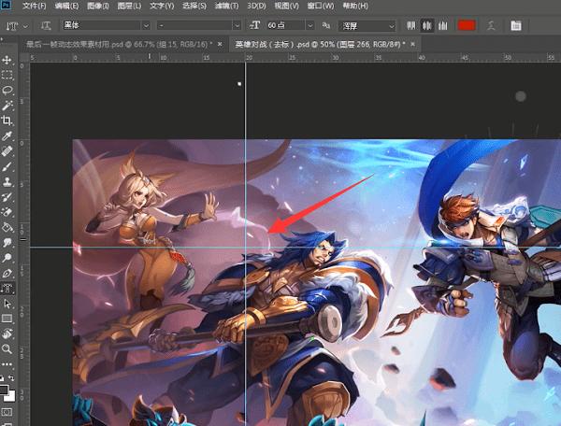Click the vertical ruler beside canvas
The height and width of the screenshot is (426, 561).
pyautogui.click(x=23, y=244)
